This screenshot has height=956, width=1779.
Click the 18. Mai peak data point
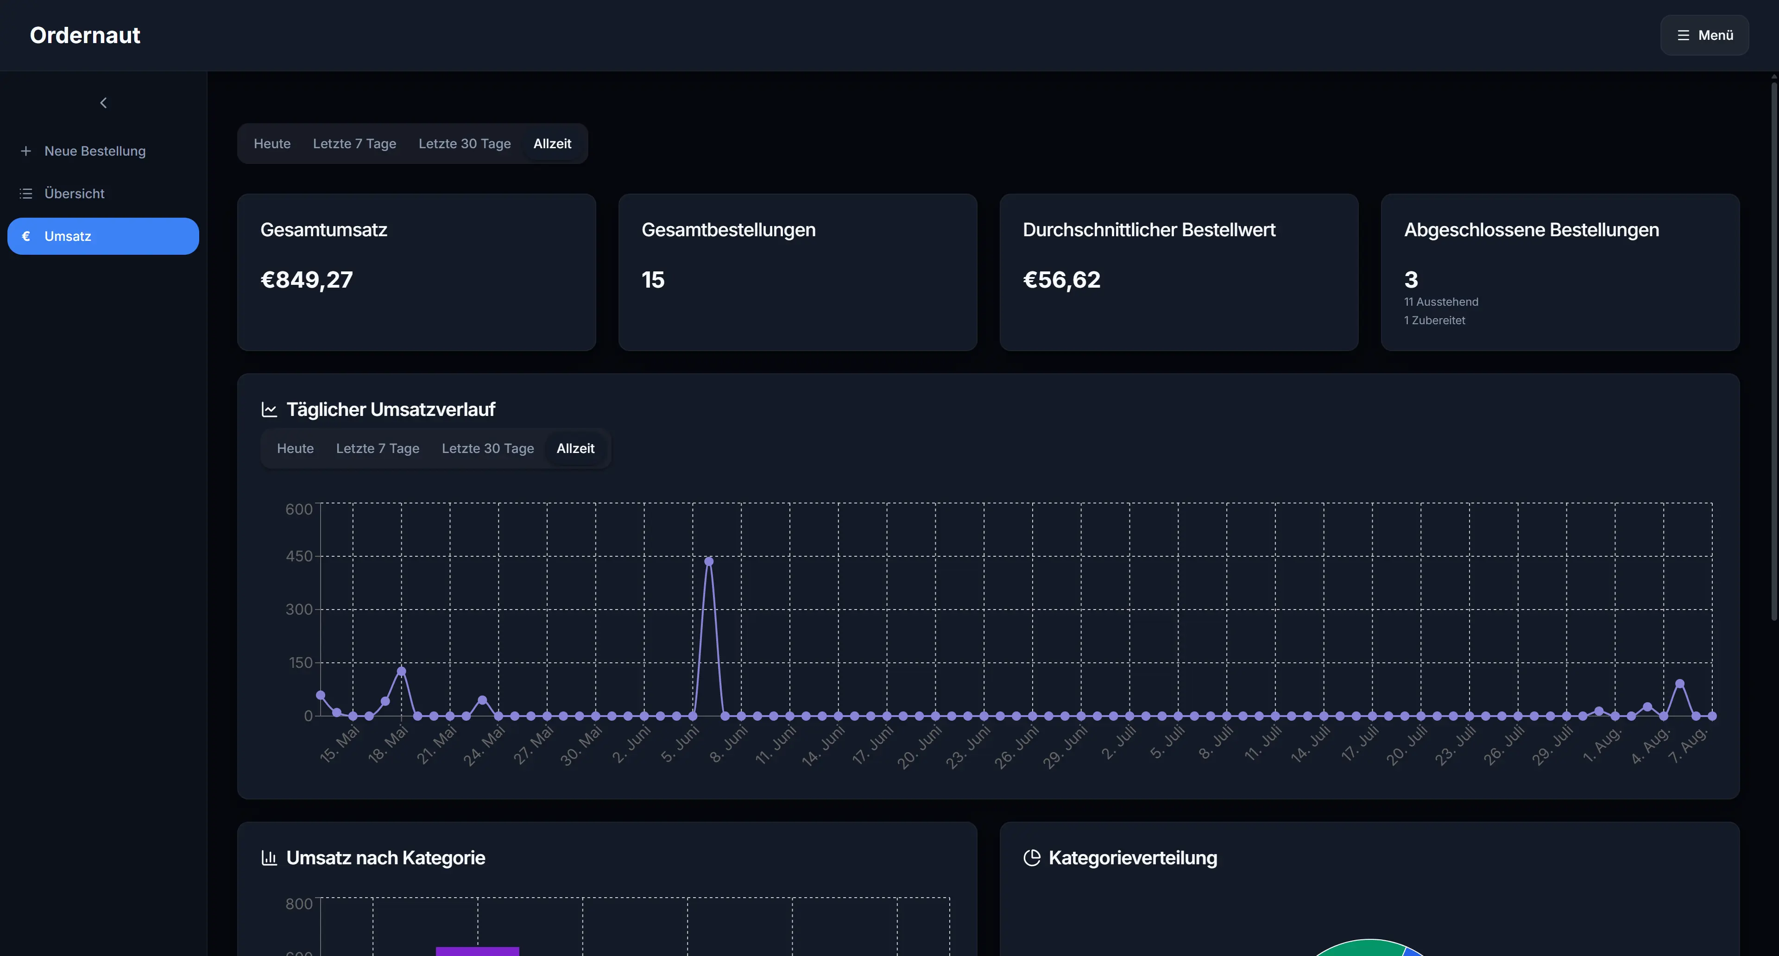click(x=401, y=671)
